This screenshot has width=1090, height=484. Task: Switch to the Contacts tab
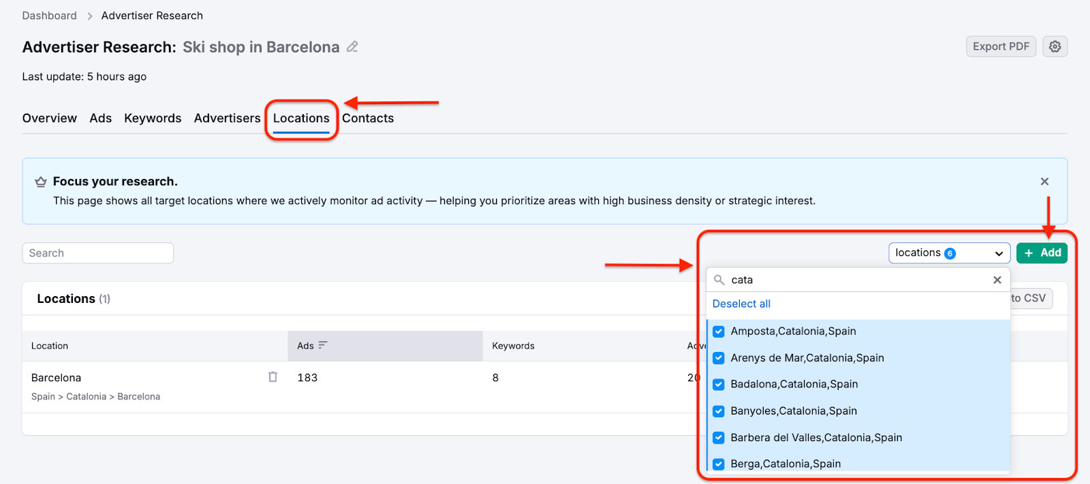(x=368, y=118)
